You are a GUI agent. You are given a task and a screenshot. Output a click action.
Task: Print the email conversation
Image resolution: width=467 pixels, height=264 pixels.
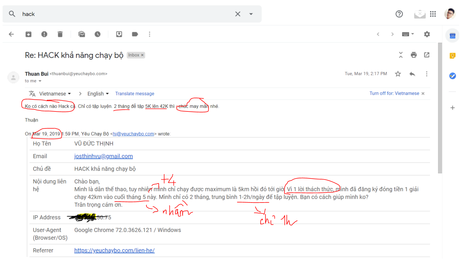[x=413, y=55]
